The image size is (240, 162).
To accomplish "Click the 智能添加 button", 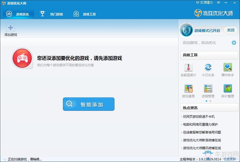I will (89, 104).
